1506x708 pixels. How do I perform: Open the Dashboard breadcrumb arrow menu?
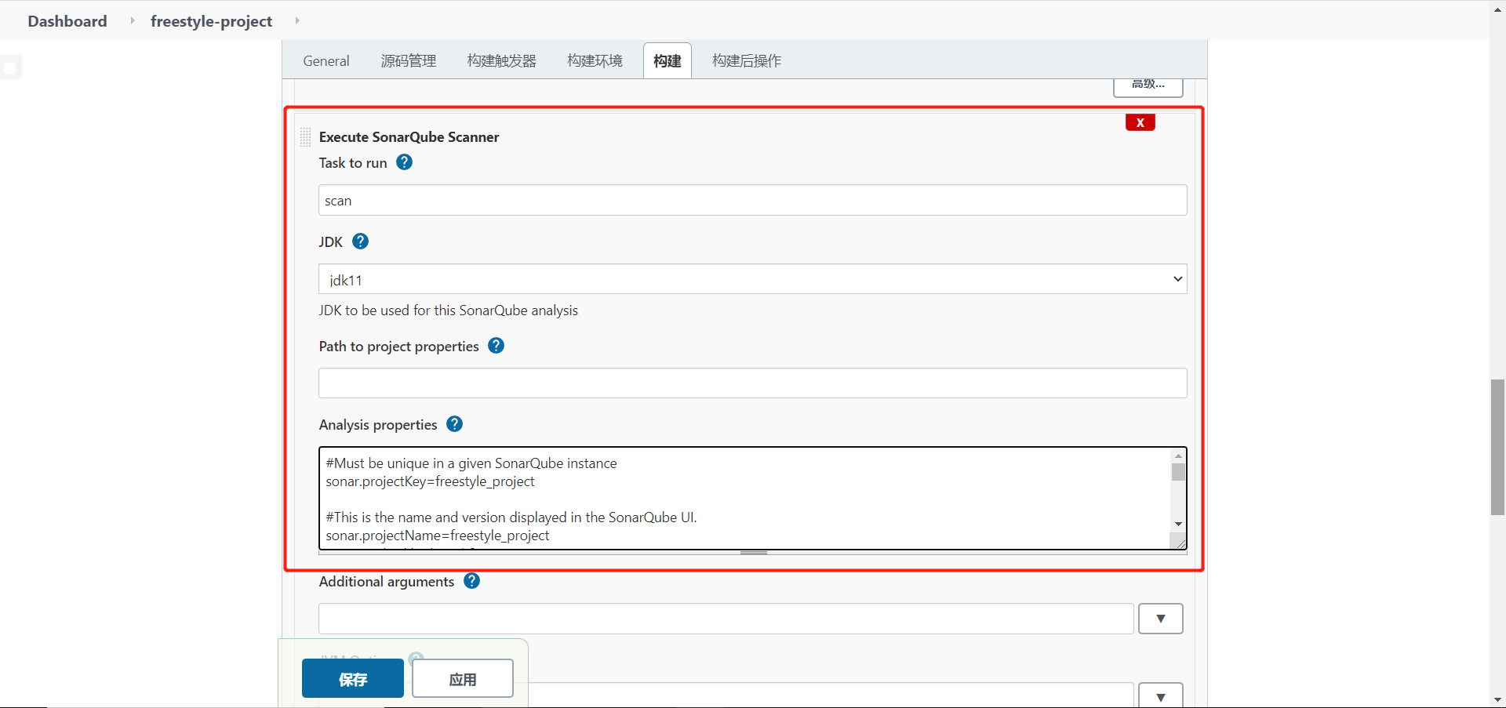click(132, 21)
